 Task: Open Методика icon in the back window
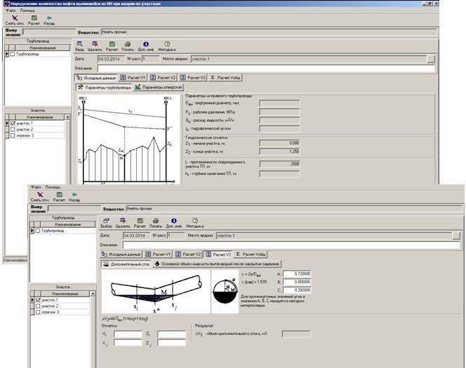(x=167, y=45)
